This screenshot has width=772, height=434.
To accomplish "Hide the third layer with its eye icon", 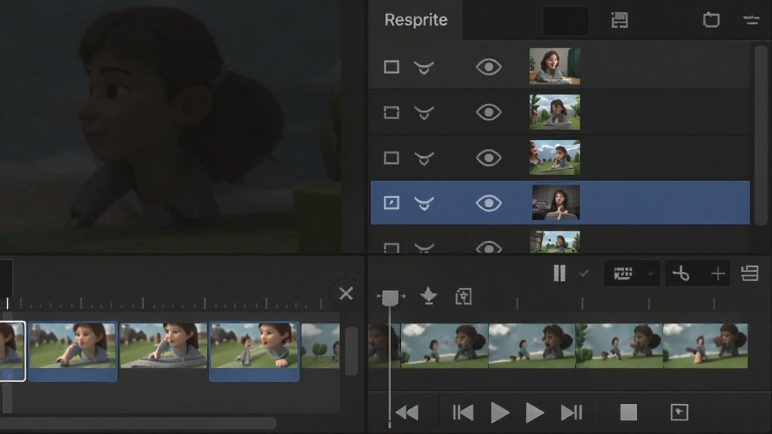I will point(489,158).
